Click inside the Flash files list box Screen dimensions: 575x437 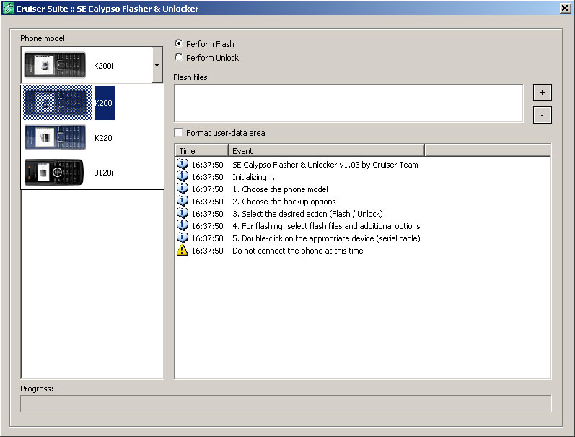pos(348,103)
